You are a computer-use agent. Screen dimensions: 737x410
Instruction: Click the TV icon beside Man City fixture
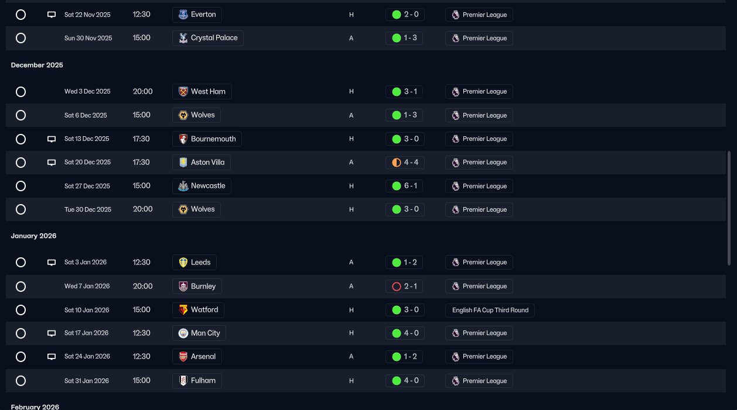[52, 333]
